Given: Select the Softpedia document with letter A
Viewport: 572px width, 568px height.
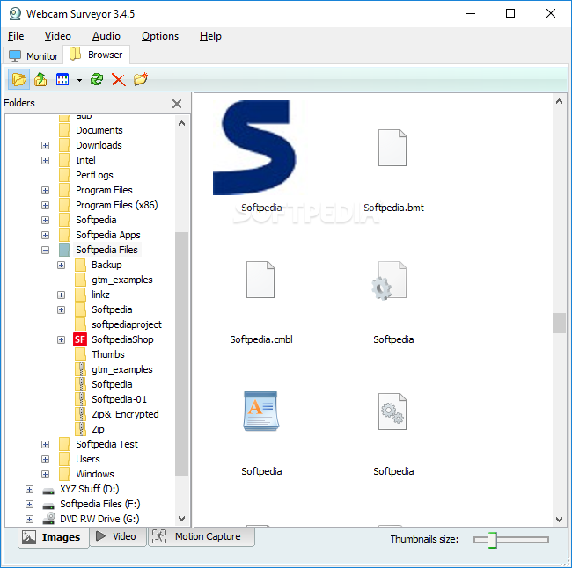Looking at the screenshot, I should click(261, 411).
